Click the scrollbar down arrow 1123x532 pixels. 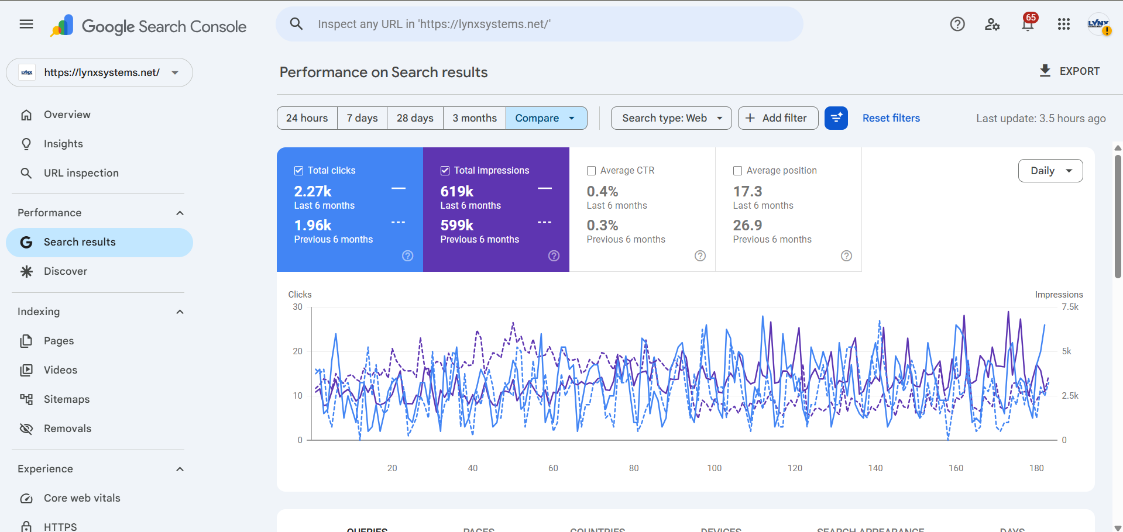(x=1118, y=527)
